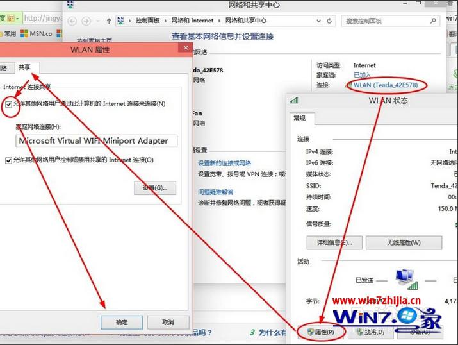Click the 设置新的连接或网络 link
The image size is (458, 345).
click(224, 163)
